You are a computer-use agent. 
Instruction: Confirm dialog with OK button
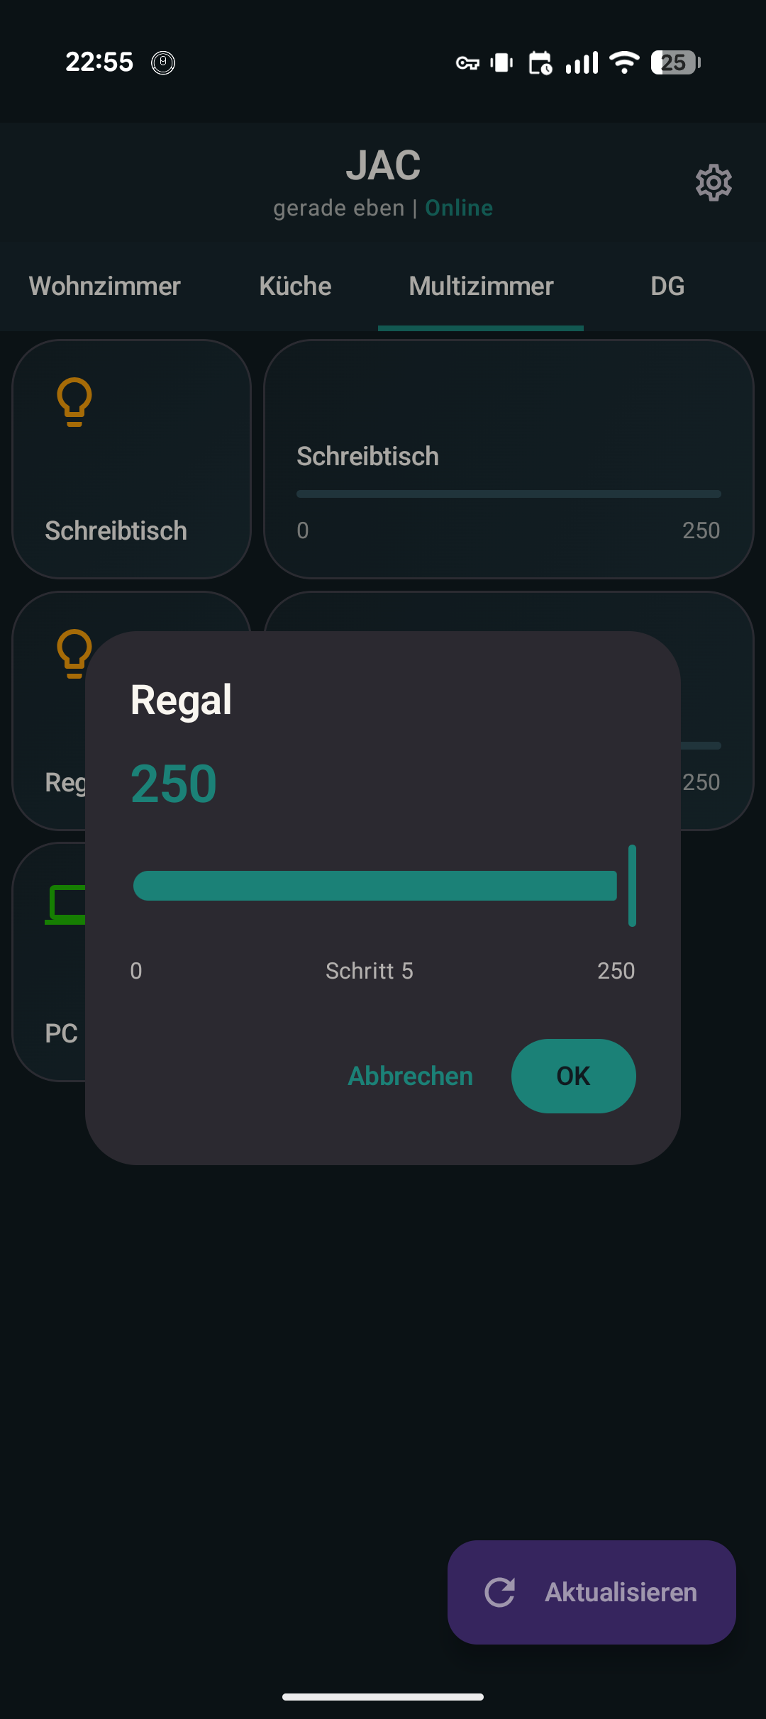pyautogui.click(x=573, y=1076)
